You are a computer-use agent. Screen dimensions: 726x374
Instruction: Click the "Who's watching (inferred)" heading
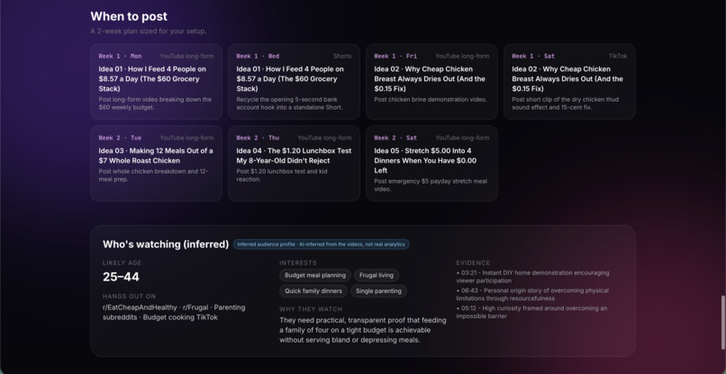pos(166,245)
